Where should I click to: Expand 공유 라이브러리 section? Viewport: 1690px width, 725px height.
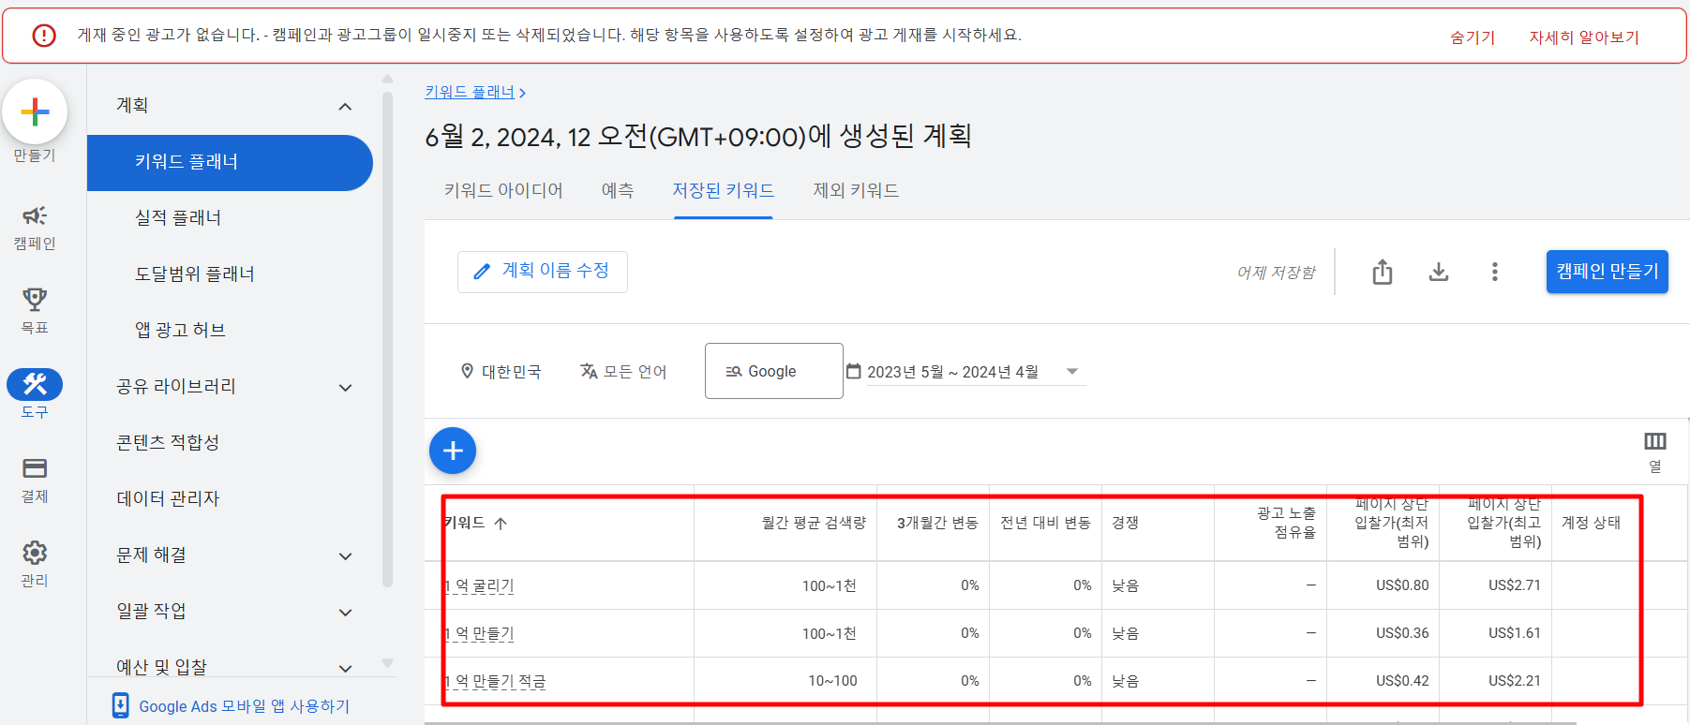(x=345, y=388)
